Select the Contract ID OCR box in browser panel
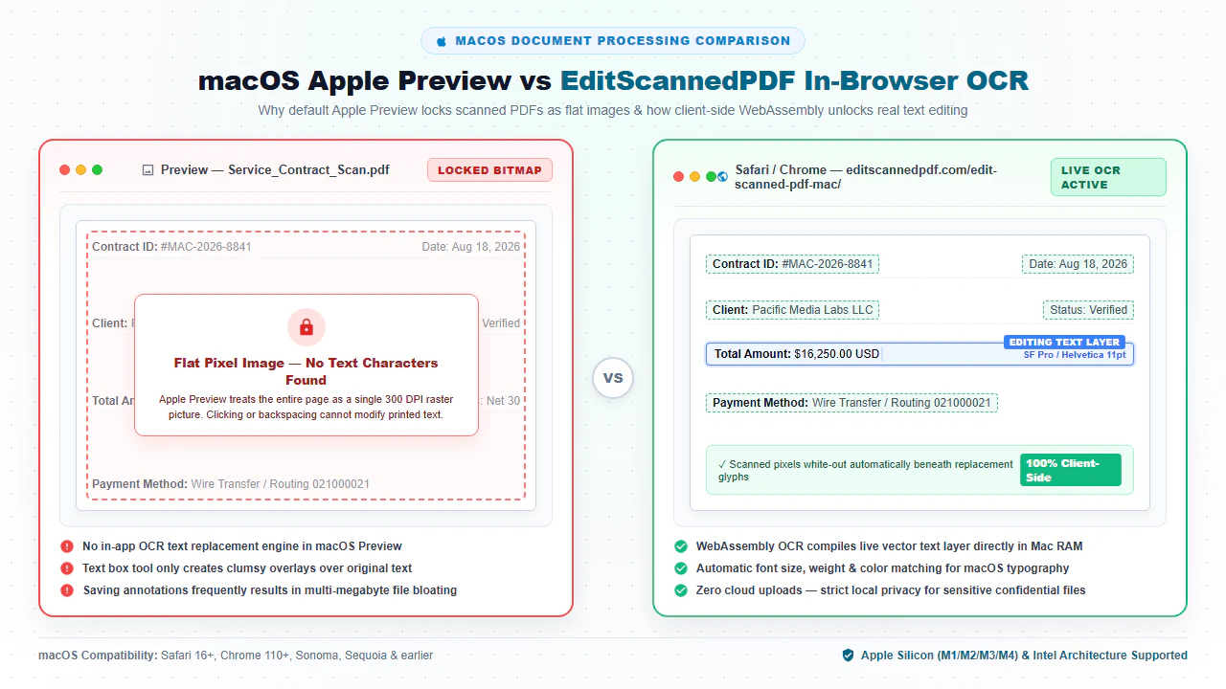The image size is (1226, 689). pos(792,264)
